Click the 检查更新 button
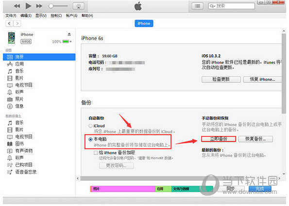This screenshot has height=206, width=289. (x=221, y=79)
